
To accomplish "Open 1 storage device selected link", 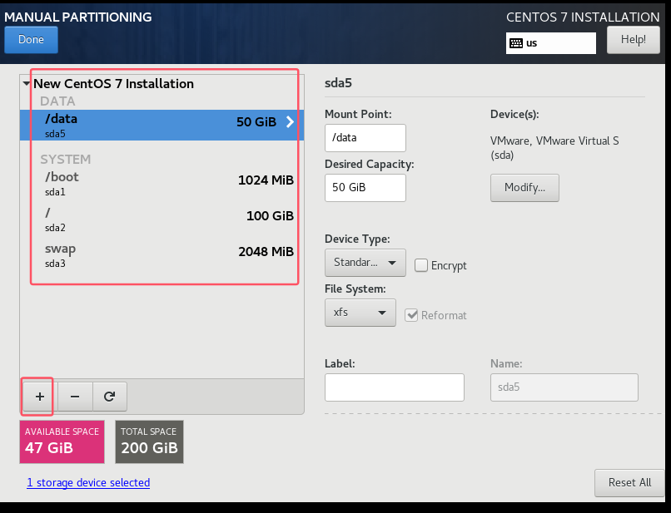I will 88,482.
